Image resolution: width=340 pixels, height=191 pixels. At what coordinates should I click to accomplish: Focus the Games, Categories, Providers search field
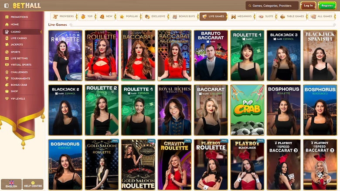[x=272, y=6]
